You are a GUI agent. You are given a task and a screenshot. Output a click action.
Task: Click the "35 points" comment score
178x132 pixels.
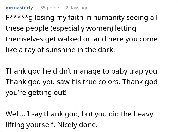point(50,8)
